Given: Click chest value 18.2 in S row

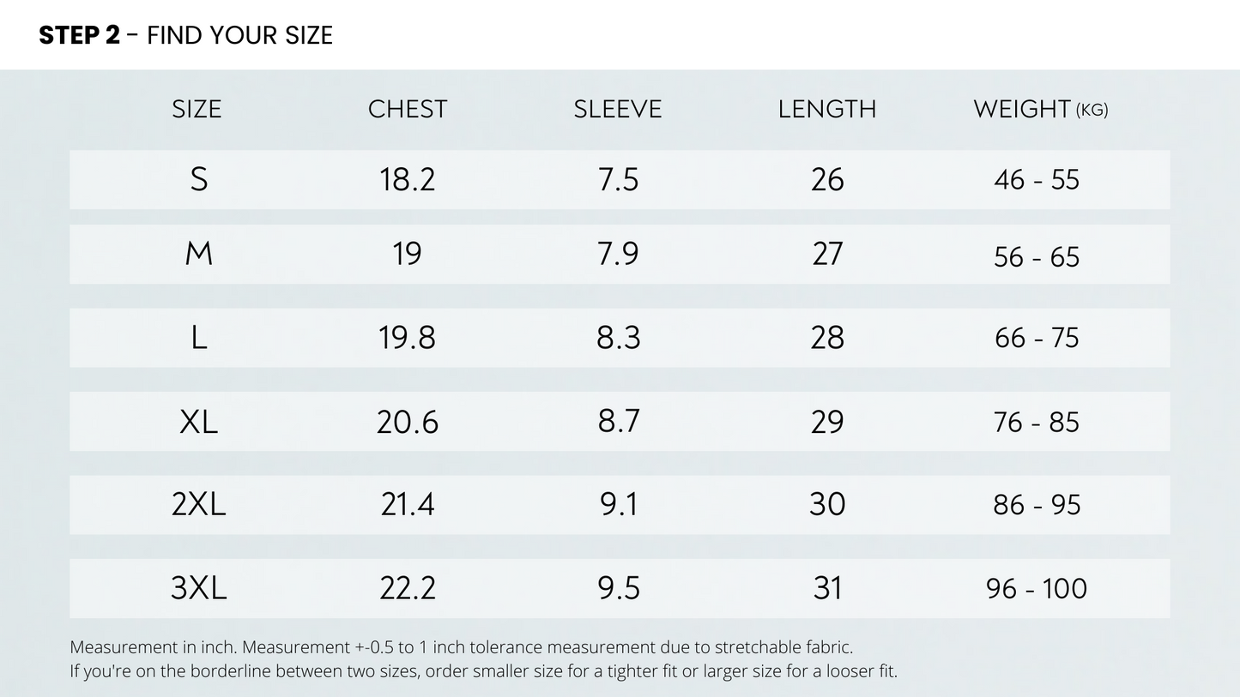Looking at the screenshot, I should [x=408, y=180].
